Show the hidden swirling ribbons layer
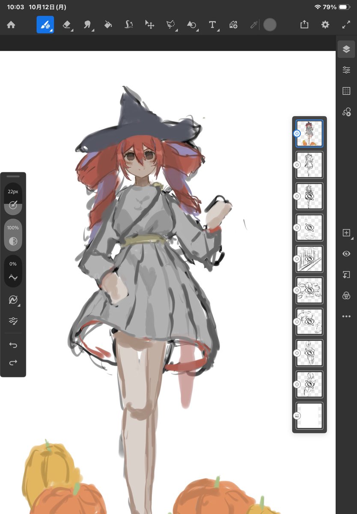357x514 pixels. pyautogui.click(x=309, y=290)
